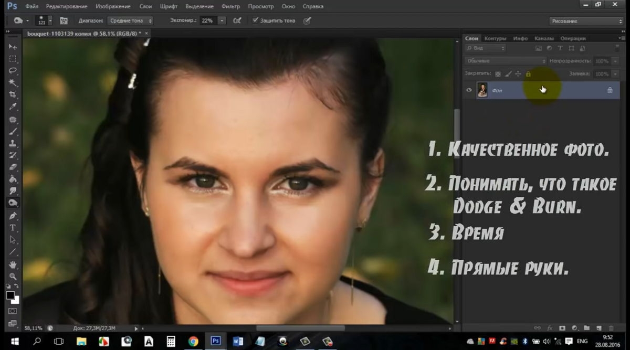Change the screen mode
Image resolution: width=630 pixels, height=350 pixels.
pos(13,323)
